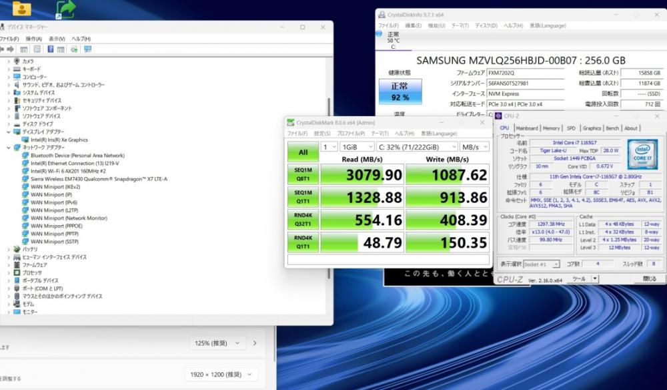
Task: Open the test count dropdown showing 1
Action: coord(329,147)
